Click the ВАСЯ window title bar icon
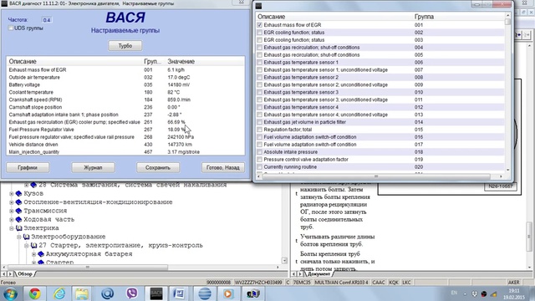 point(4,3)
